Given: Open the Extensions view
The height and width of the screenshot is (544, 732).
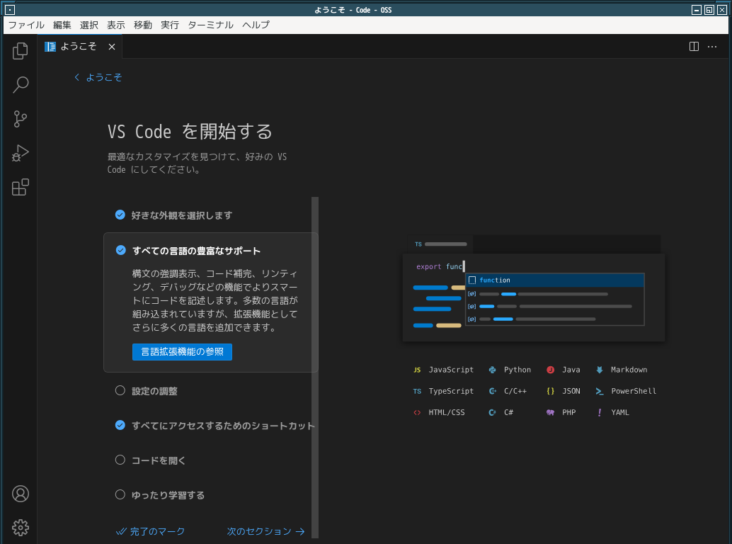Looking at the screenshot, I should point(20,187).
